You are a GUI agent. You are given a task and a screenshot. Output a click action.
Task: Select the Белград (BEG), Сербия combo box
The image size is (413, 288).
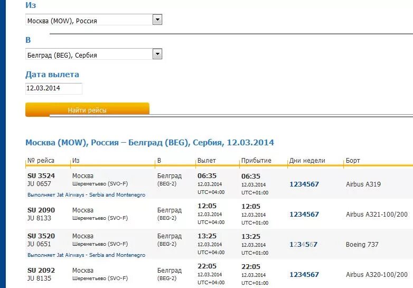94,54
